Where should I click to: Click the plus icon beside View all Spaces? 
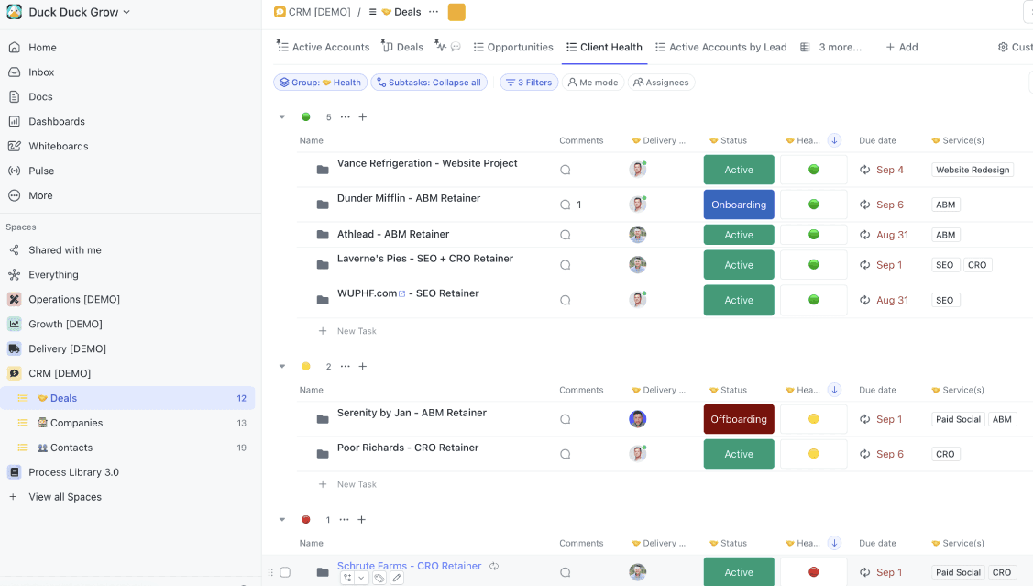tap(13, 497)
